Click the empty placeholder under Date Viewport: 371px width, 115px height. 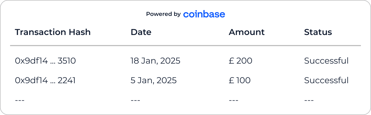tap(136, 100)
